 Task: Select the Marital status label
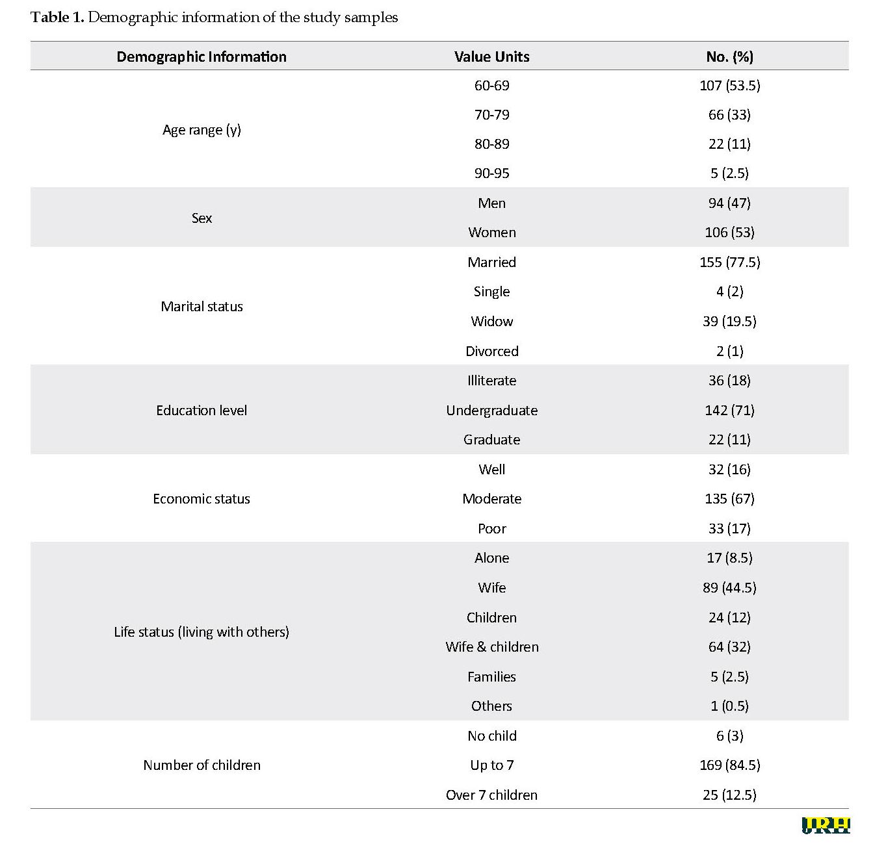[202, 306]
